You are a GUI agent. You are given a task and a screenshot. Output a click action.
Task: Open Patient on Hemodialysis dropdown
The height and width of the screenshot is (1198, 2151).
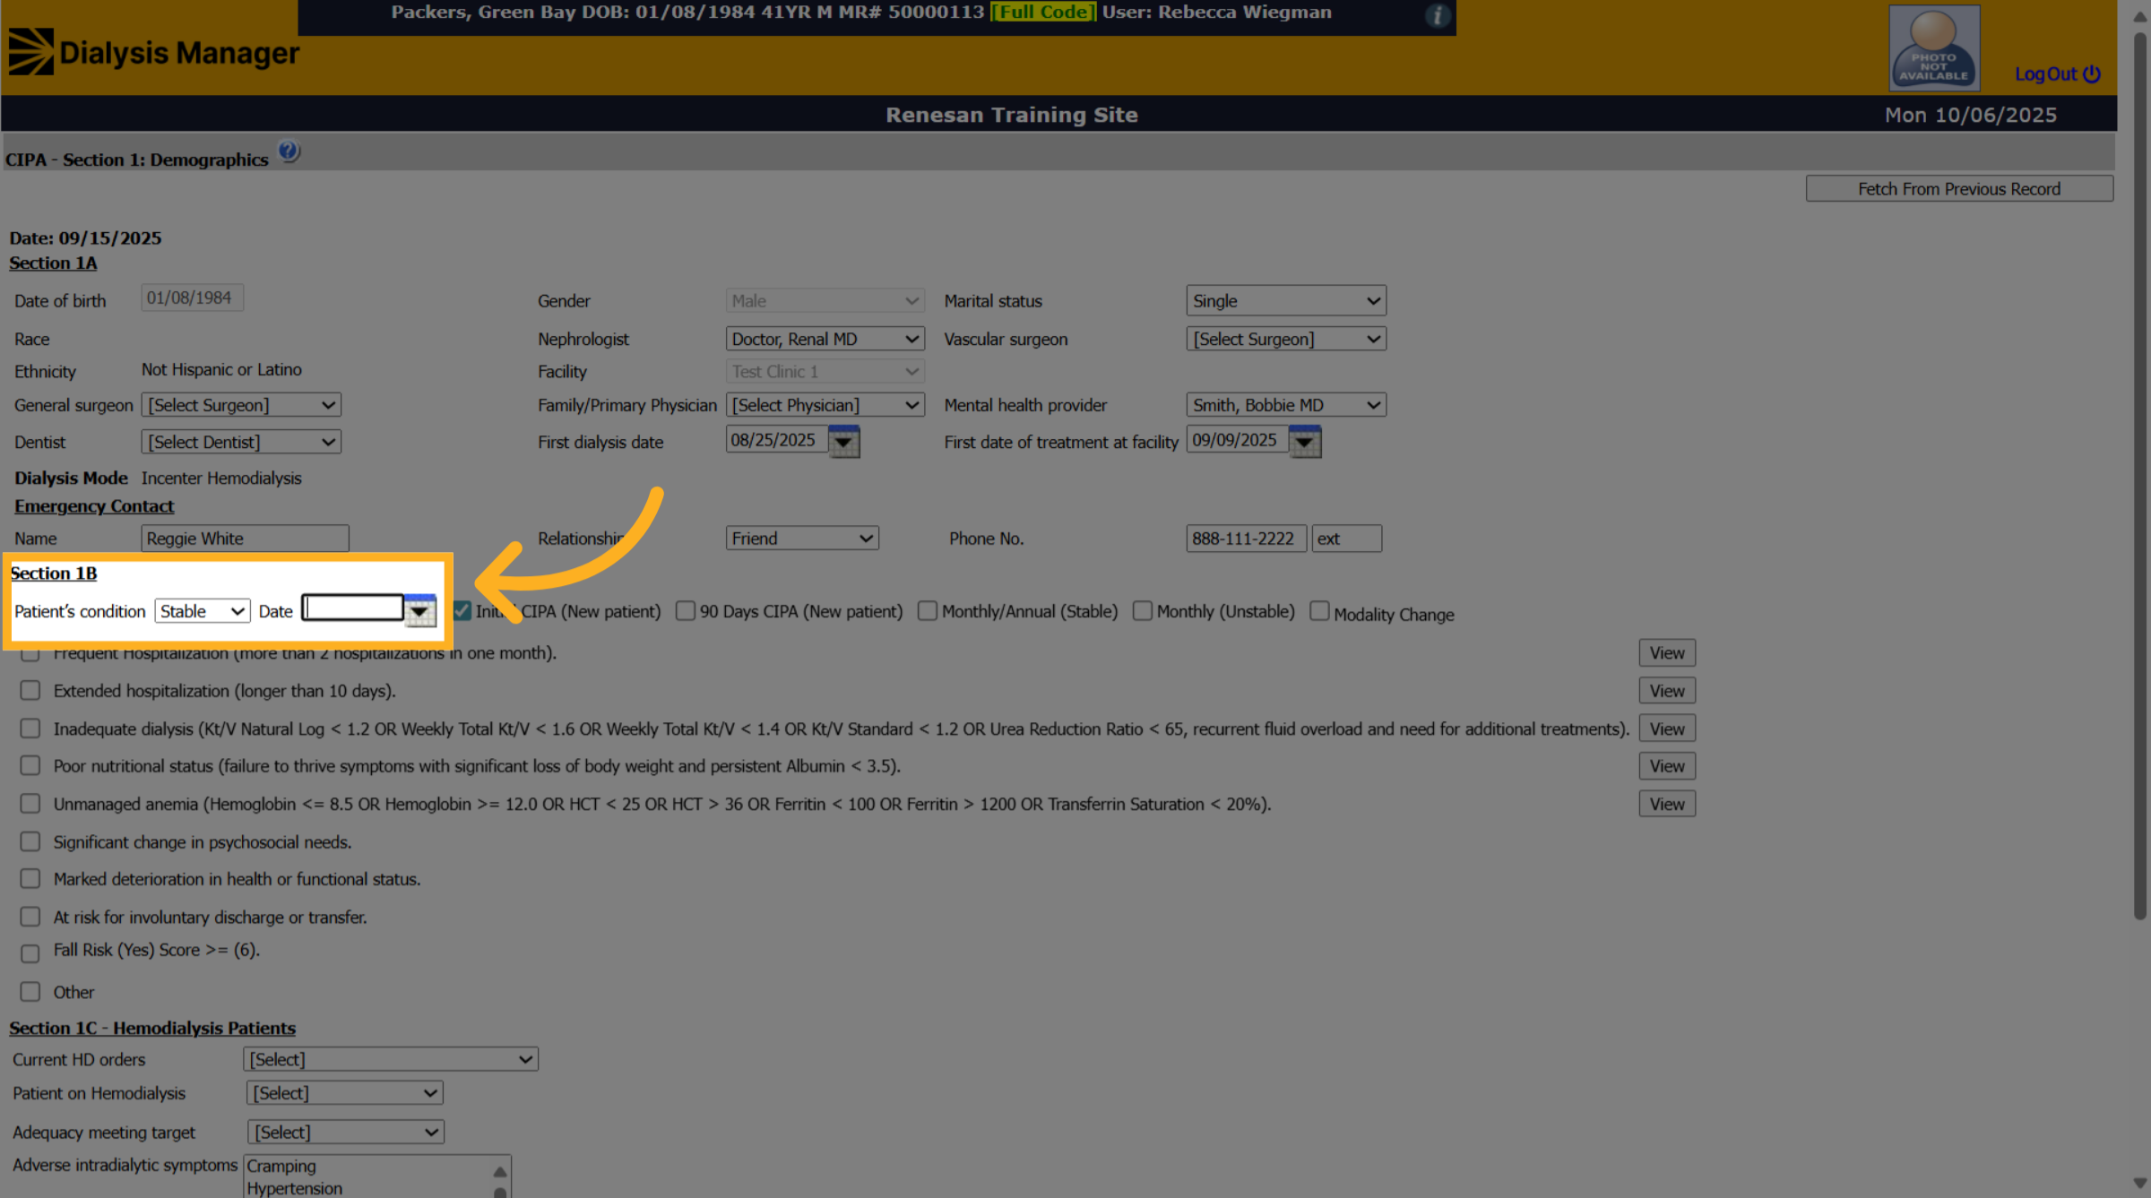coord(345,1093)
